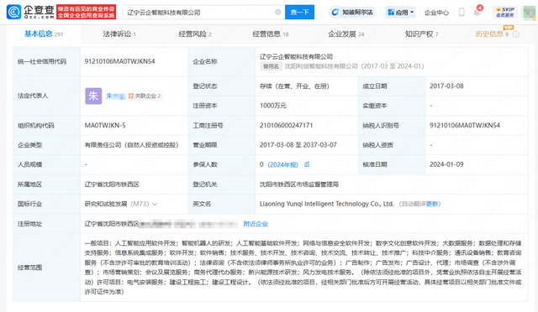Image resolution: width=538 pixels, height=312 pixels.
Task: Open 企业中心 link
Action: coord(436,13)
